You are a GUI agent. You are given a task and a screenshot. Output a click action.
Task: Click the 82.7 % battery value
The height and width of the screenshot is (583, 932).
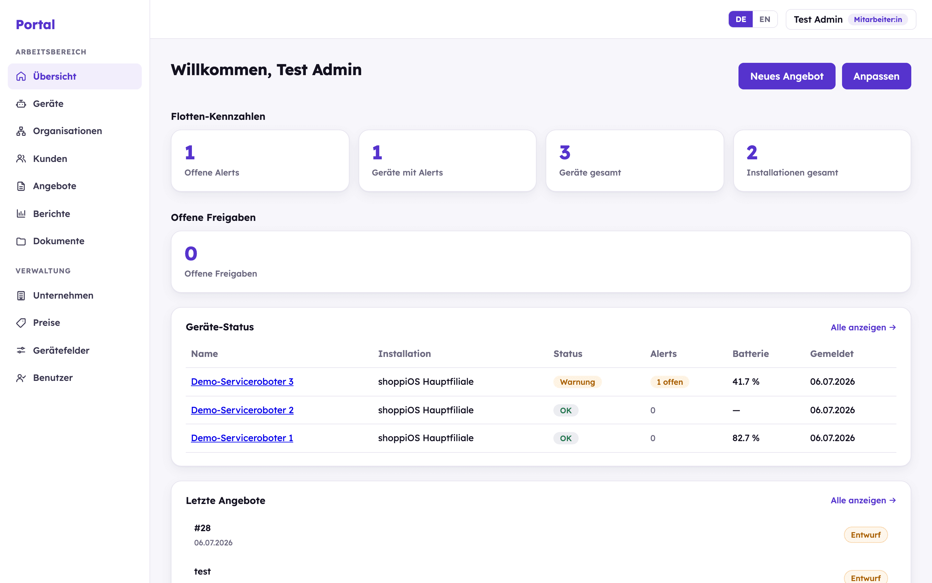[x=746, y=438]
